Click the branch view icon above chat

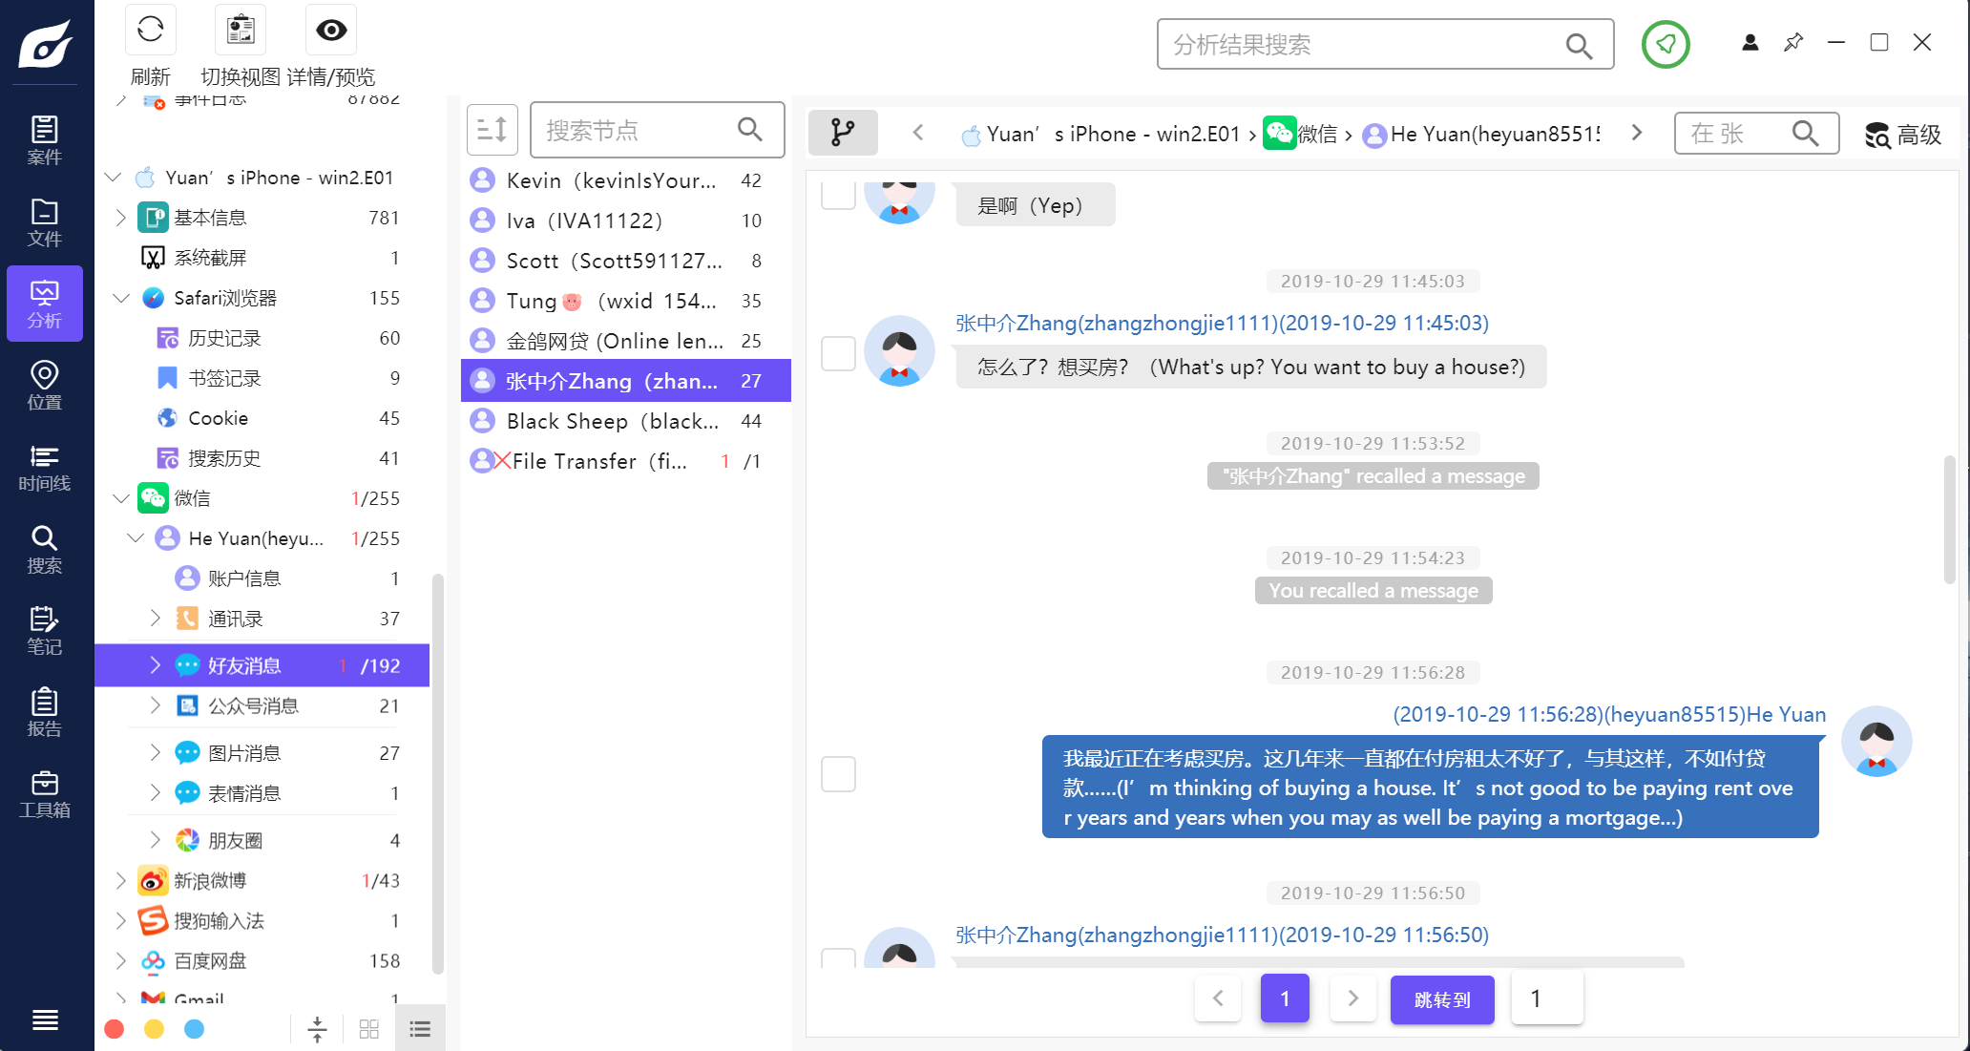point(842,133)
